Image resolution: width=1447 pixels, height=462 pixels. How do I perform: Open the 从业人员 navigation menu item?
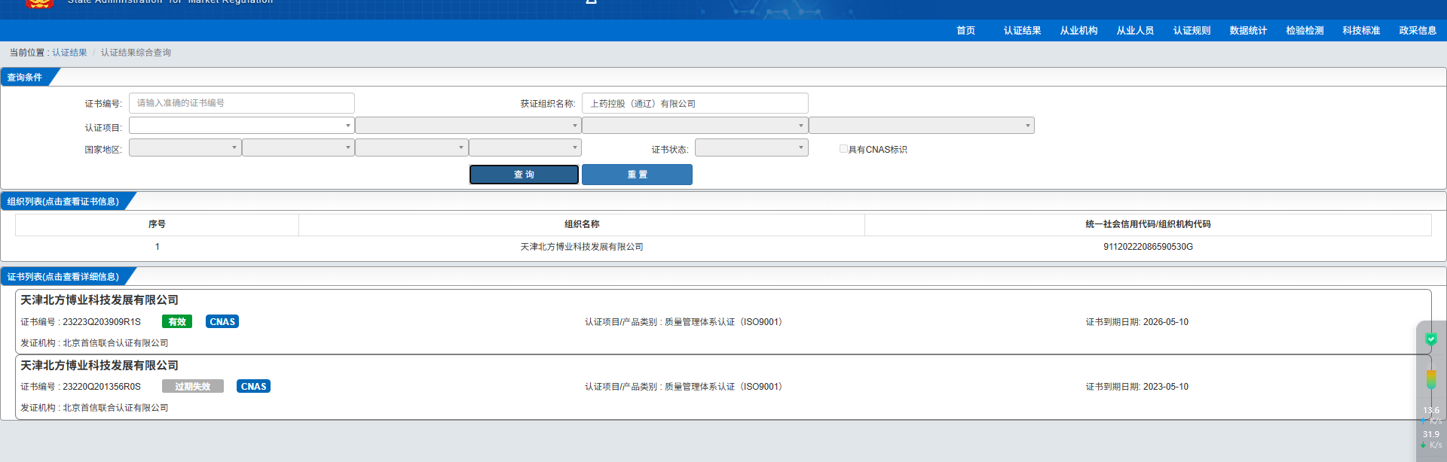[x=1135, y=31]
